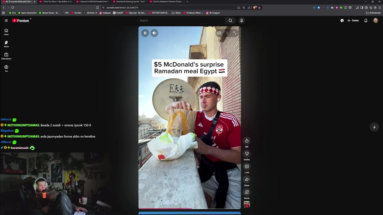Screen dimensions: 383x215
Task: Open the Brave VPN shield icon
Action: pos(375,7)
